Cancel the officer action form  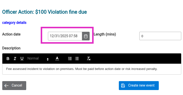pyautogui.click(x=14, y=86)
